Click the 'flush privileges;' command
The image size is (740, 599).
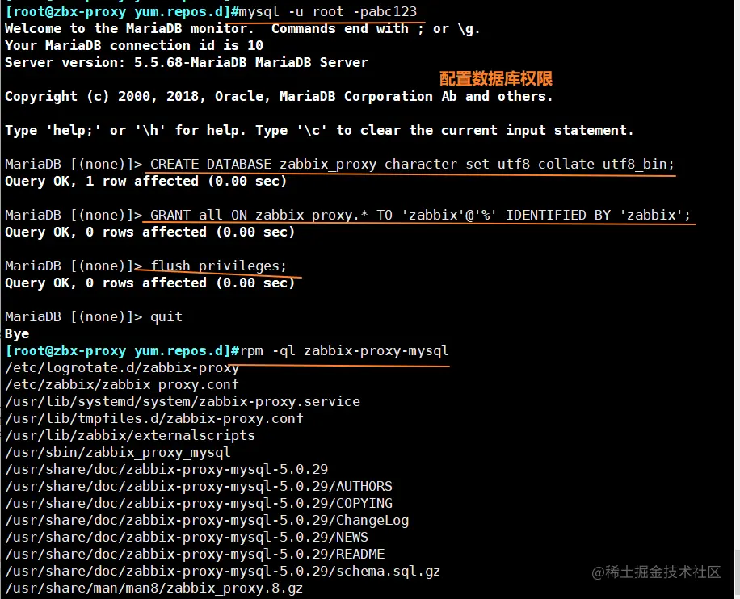[x=218, y=266]
